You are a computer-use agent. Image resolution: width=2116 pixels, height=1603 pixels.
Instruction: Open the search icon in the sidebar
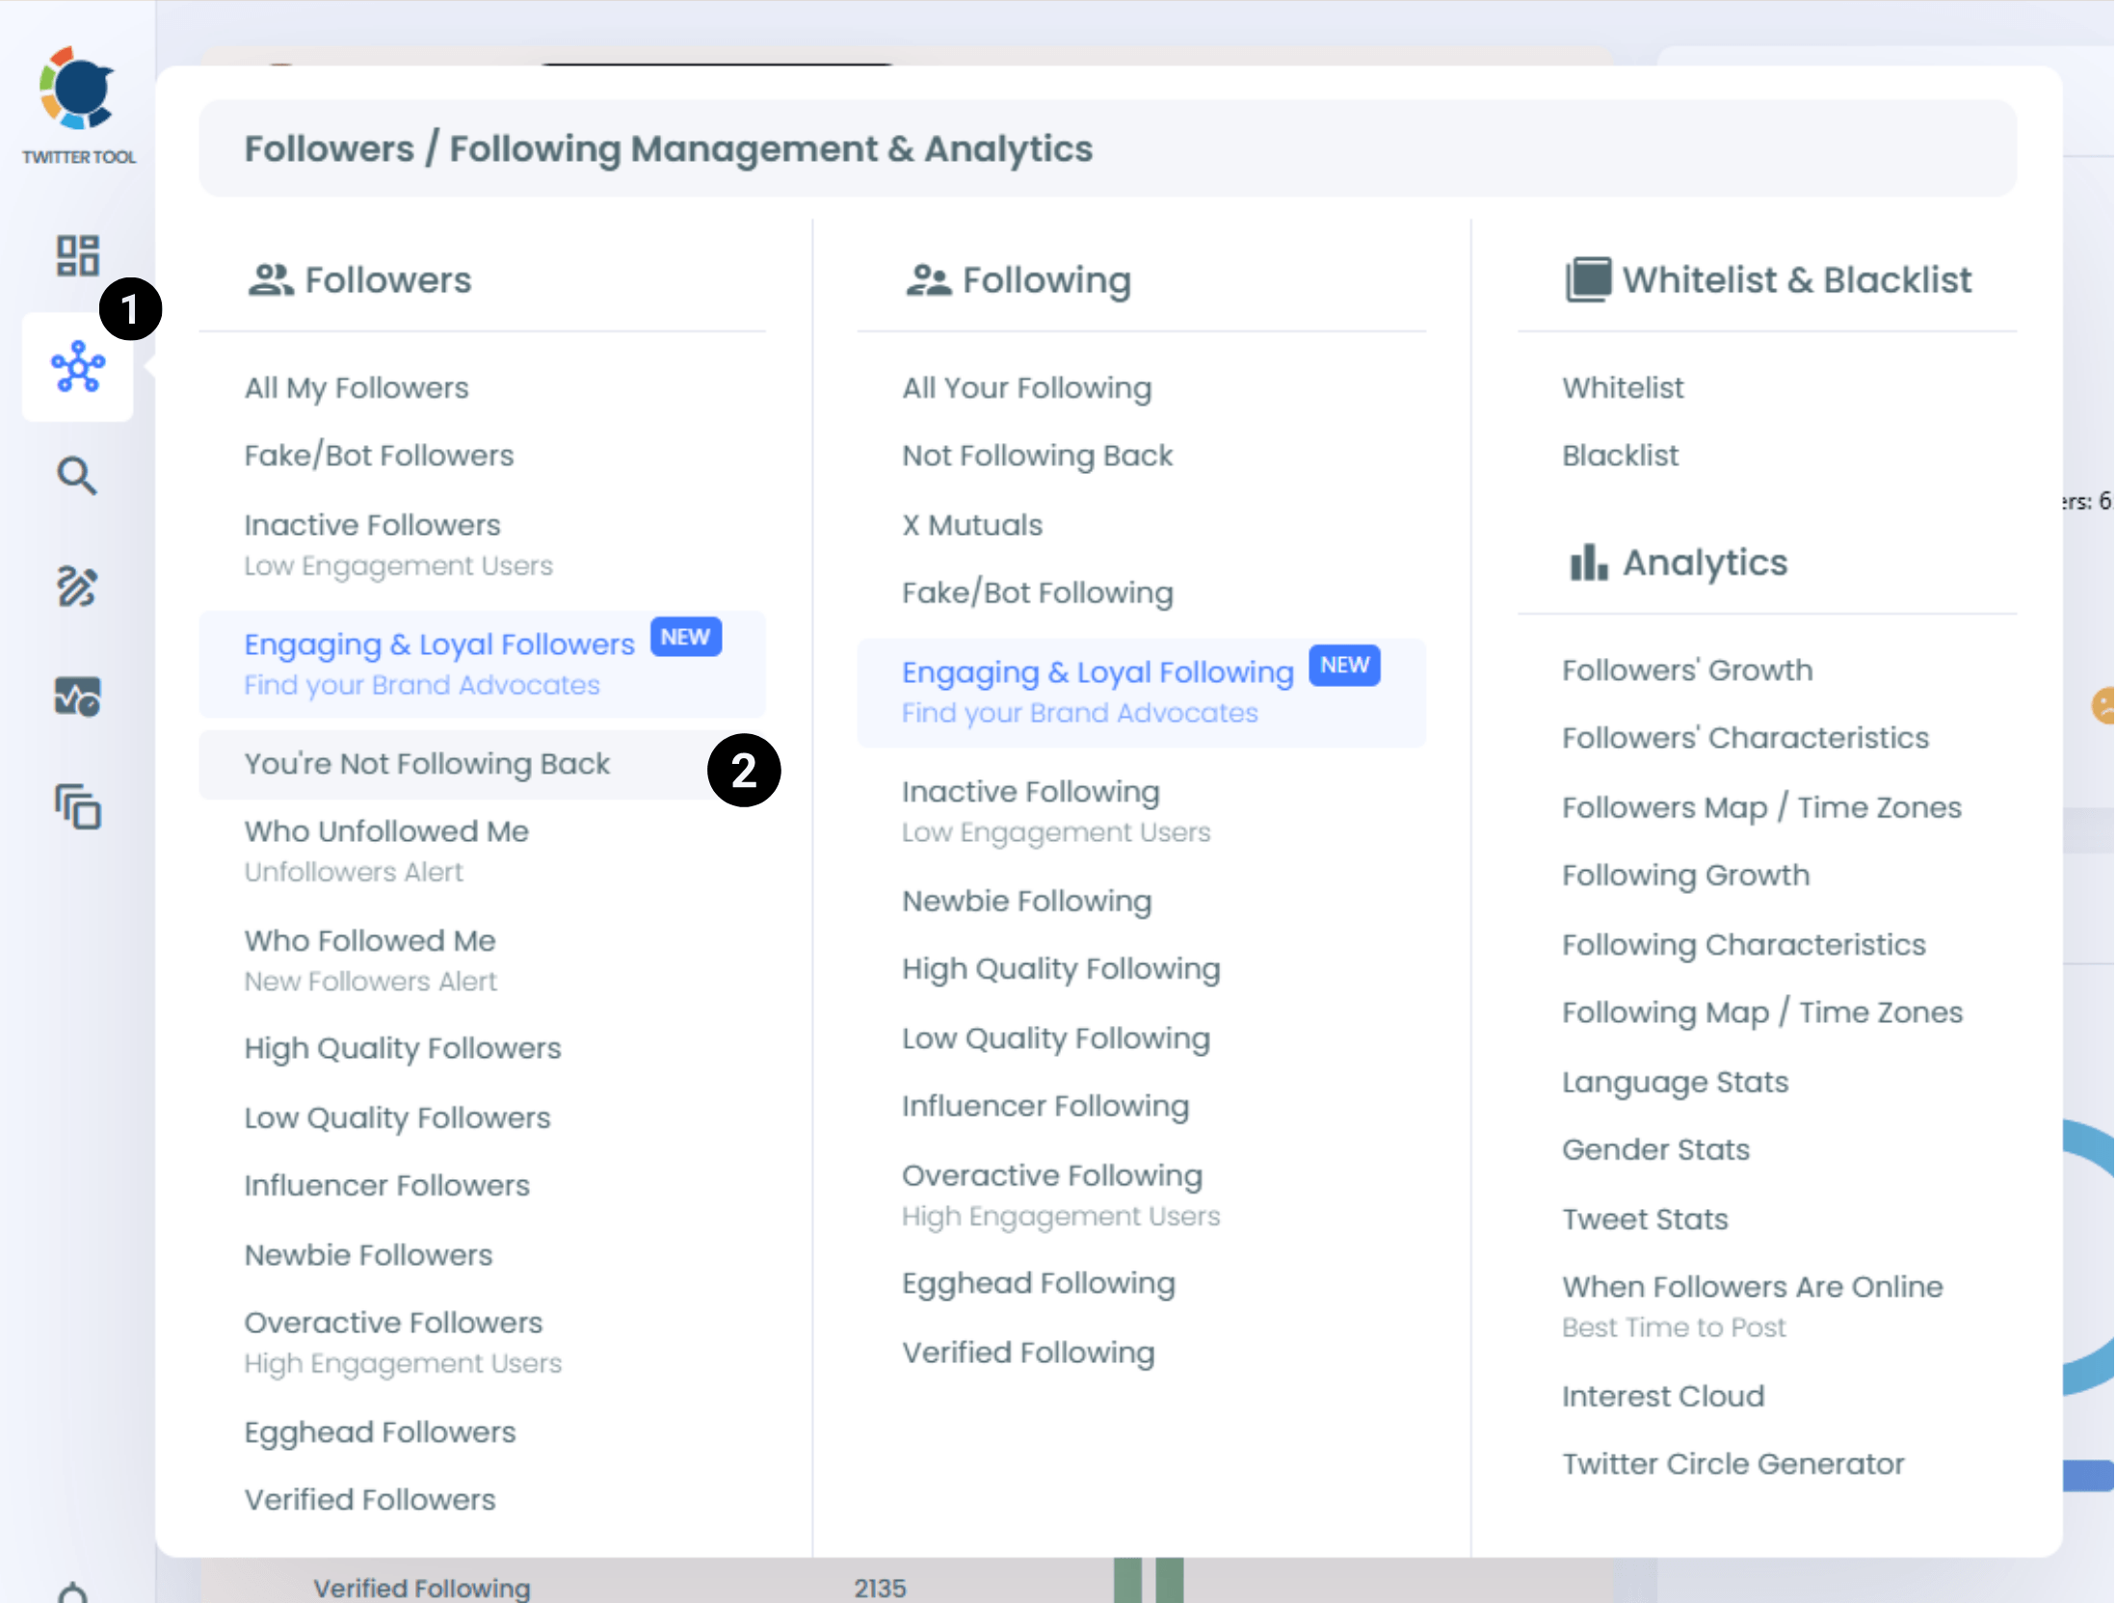[x=77, y=476]
